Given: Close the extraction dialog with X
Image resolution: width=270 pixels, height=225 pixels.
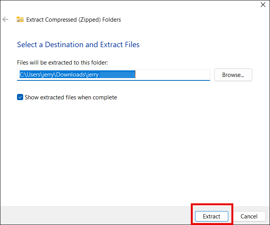Looking at the screenshot, I should click(x=263, y=5).
